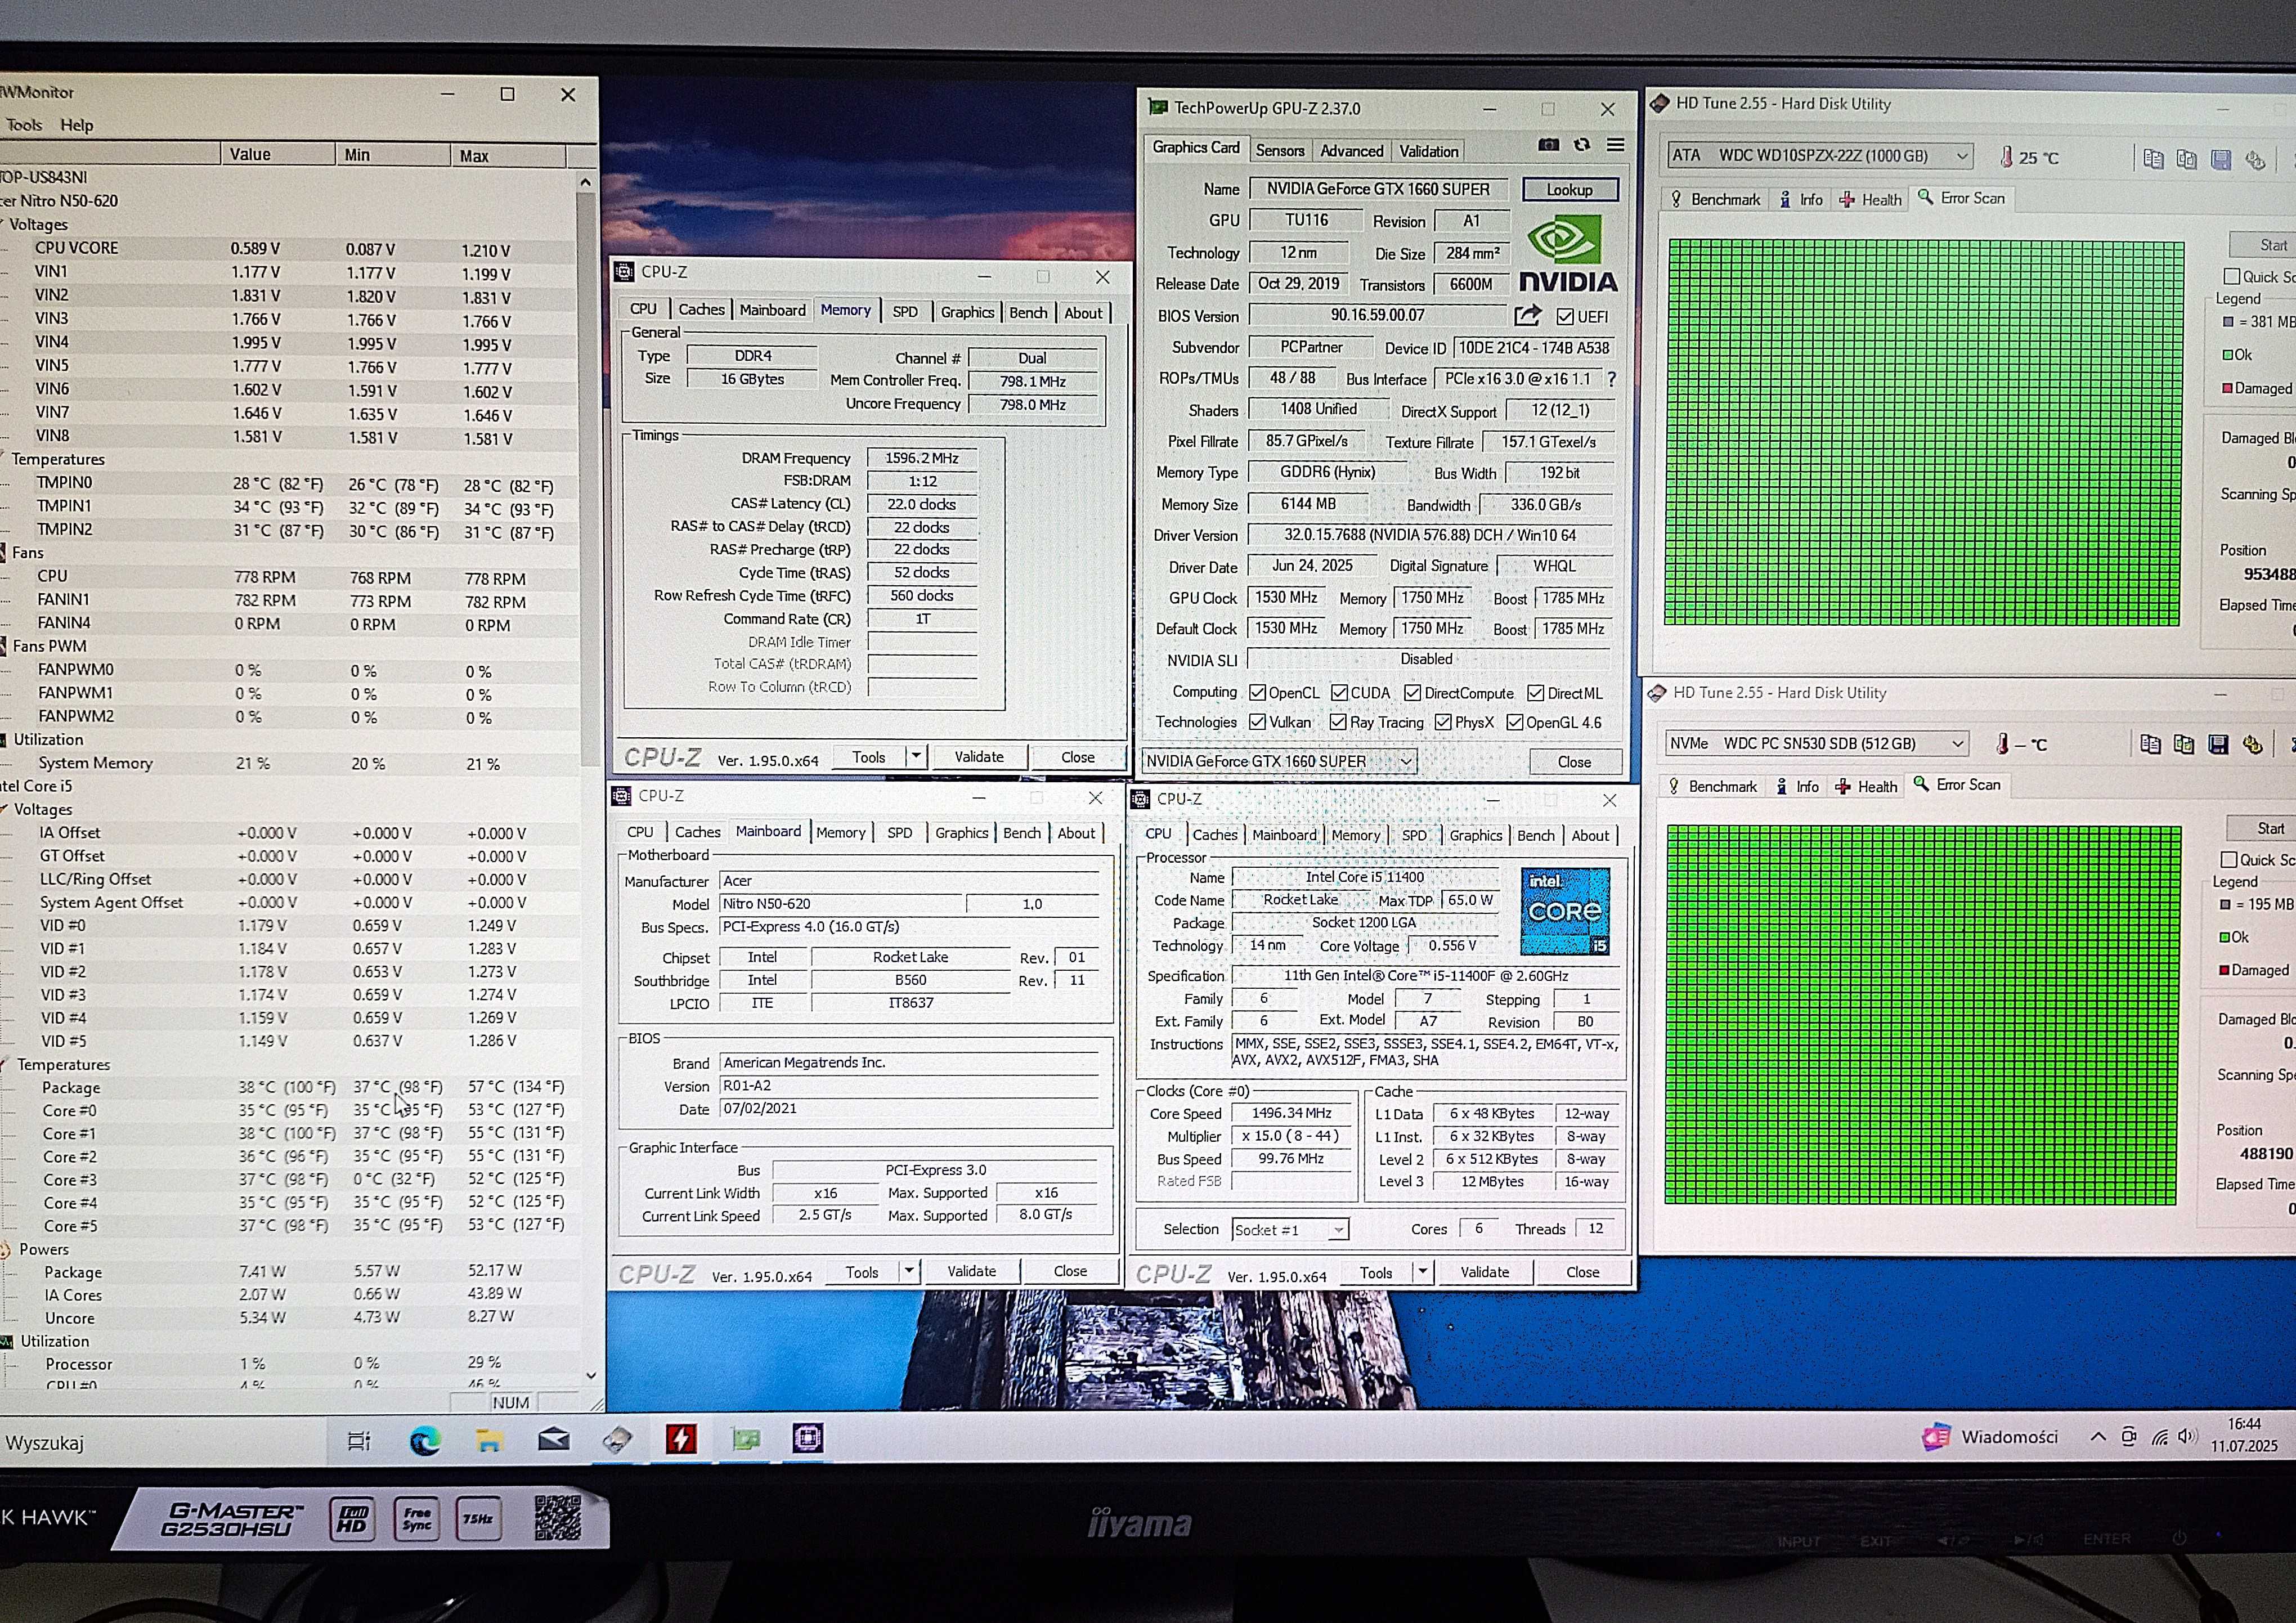Click question mark beside Bus Interface
Viewport: 2296px width, 1623px height.
1611,379
